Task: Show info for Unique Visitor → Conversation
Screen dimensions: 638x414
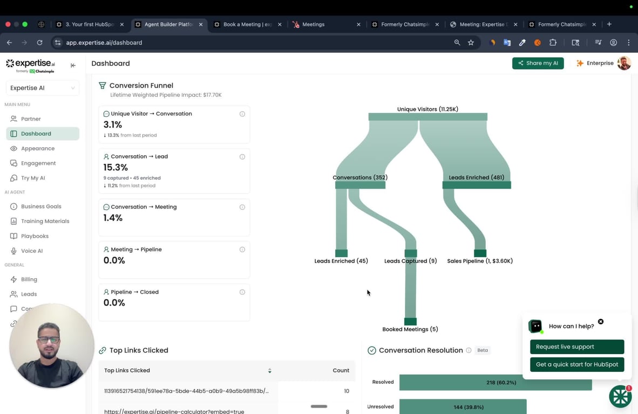Action: click(x=242, y=114)
